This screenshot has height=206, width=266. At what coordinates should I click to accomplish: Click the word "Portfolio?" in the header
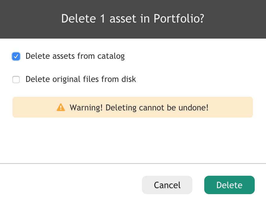(x=179, y=18)
